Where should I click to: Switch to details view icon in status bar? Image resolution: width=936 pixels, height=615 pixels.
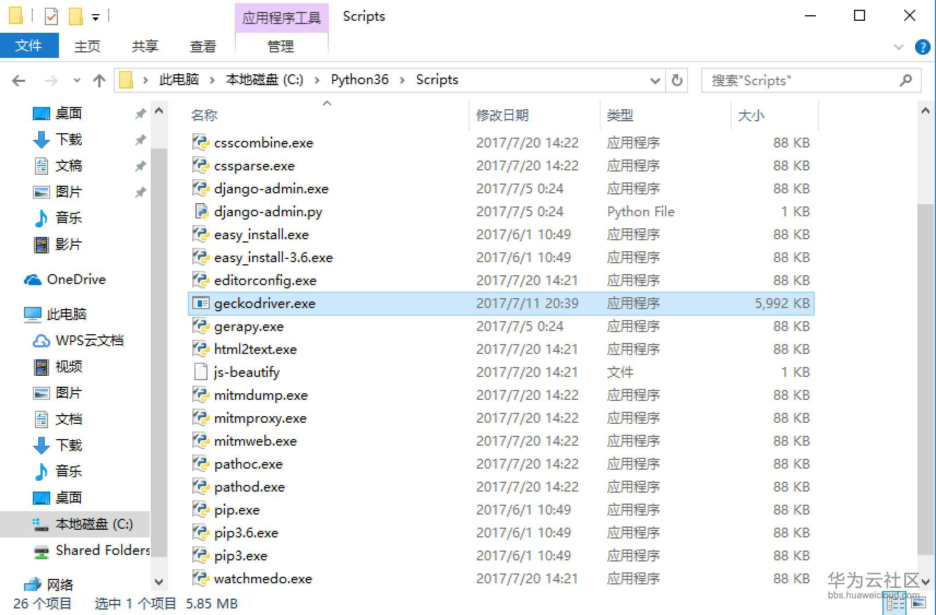(895, 604)
